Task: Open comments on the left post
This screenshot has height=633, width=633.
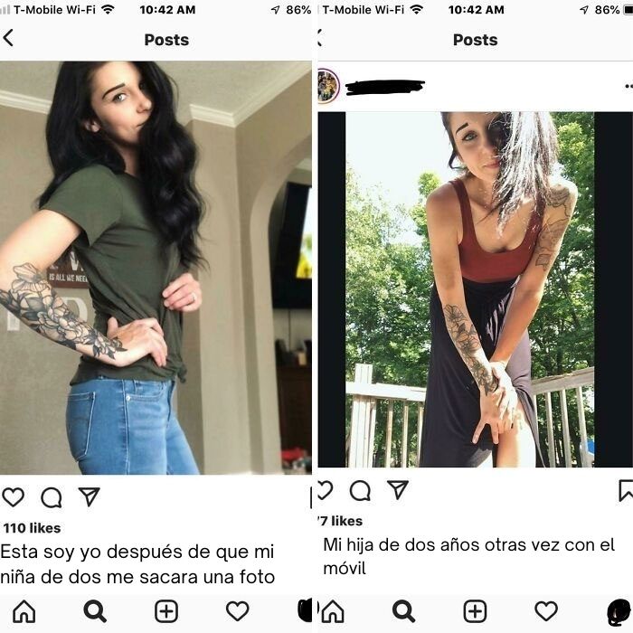Action: click(x=52, y=497)
